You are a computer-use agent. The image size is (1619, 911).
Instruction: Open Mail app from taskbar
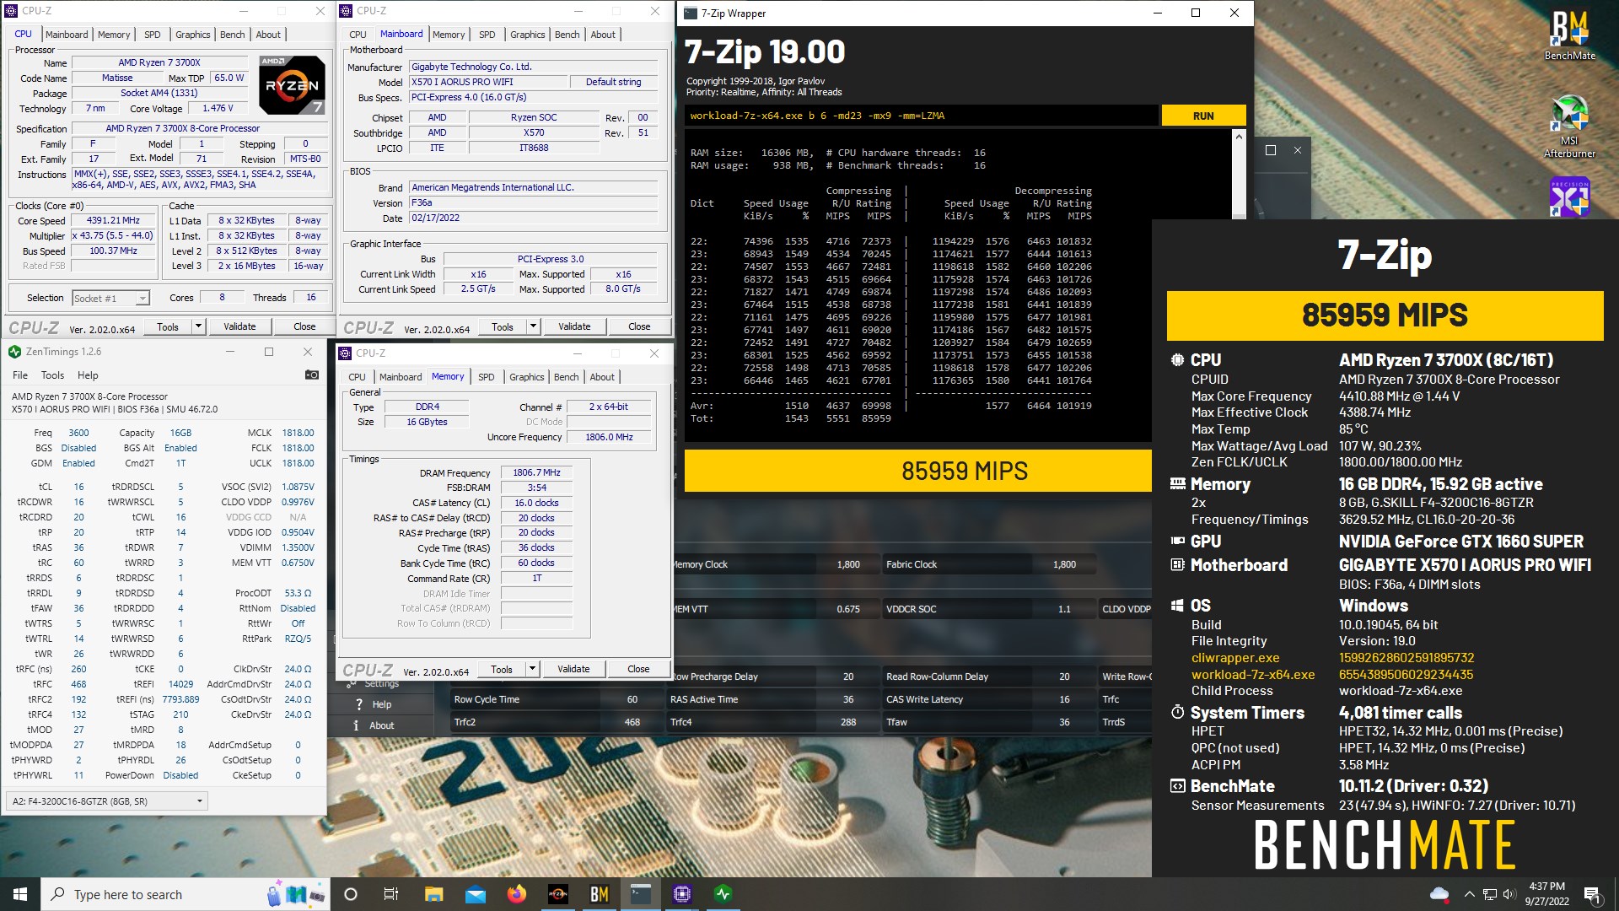pos(475,894)
